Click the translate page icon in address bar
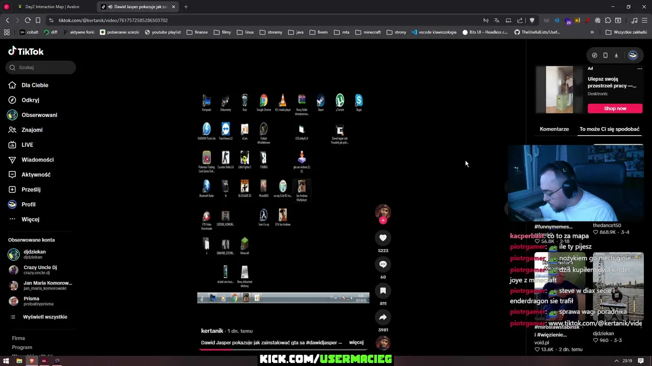The image size is (652, 366). (x=497, y=20)
